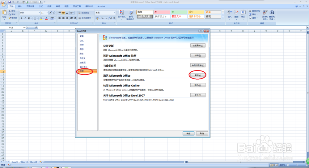Apply the 差 (Bad) pink cell style
Screen dimensions: 309x168
[162, 12]
